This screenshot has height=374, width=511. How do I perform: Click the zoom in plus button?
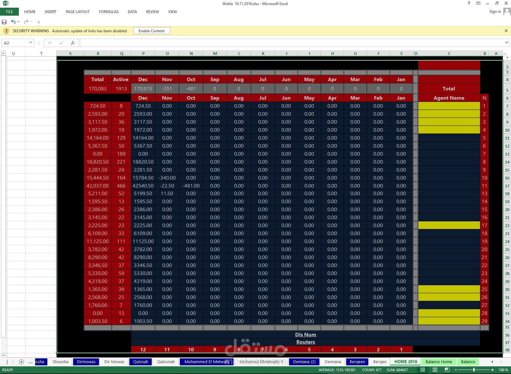492,370
